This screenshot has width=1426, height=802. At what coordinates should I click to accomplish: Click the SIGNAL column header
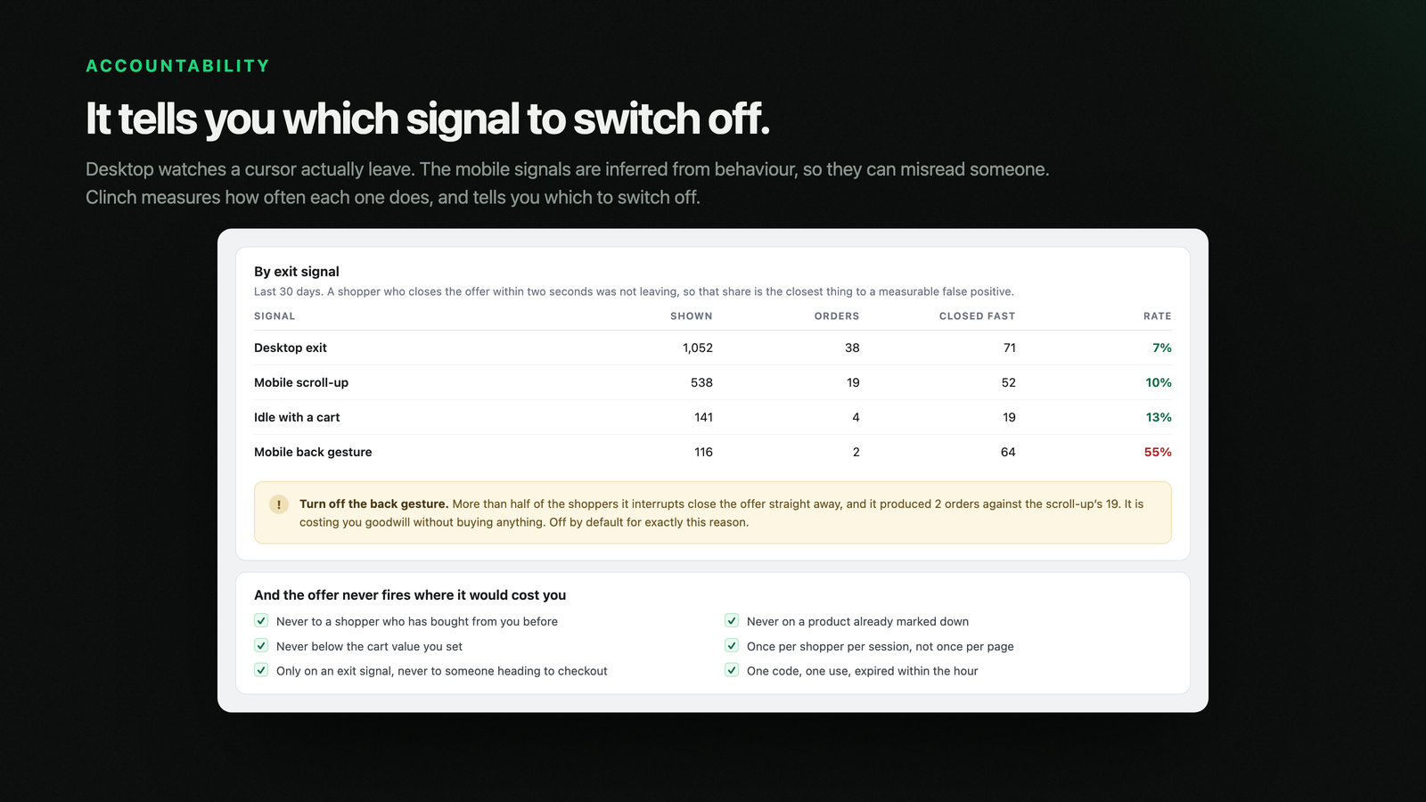[275, 316]
